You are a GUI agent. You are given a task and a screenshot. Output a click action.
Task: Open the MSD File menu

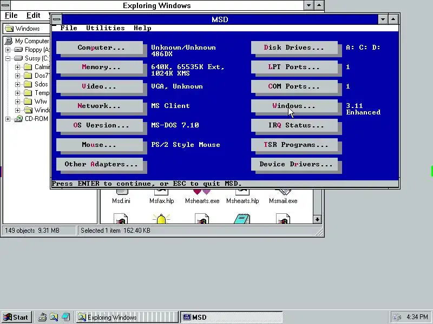pyautogui.click(x=69, y=28)
